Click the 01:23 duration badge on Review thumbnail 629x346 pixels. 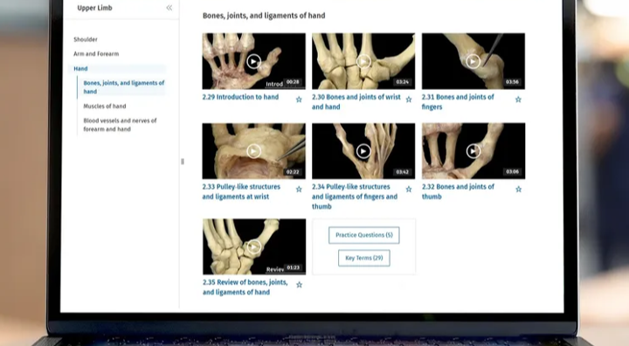pos(294,267)
